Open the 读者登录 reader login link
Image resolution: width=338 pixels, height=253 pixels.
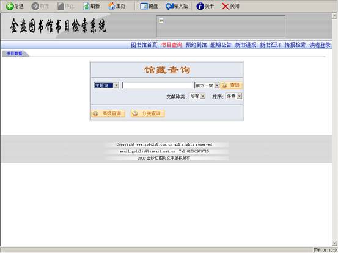(320, 45)
